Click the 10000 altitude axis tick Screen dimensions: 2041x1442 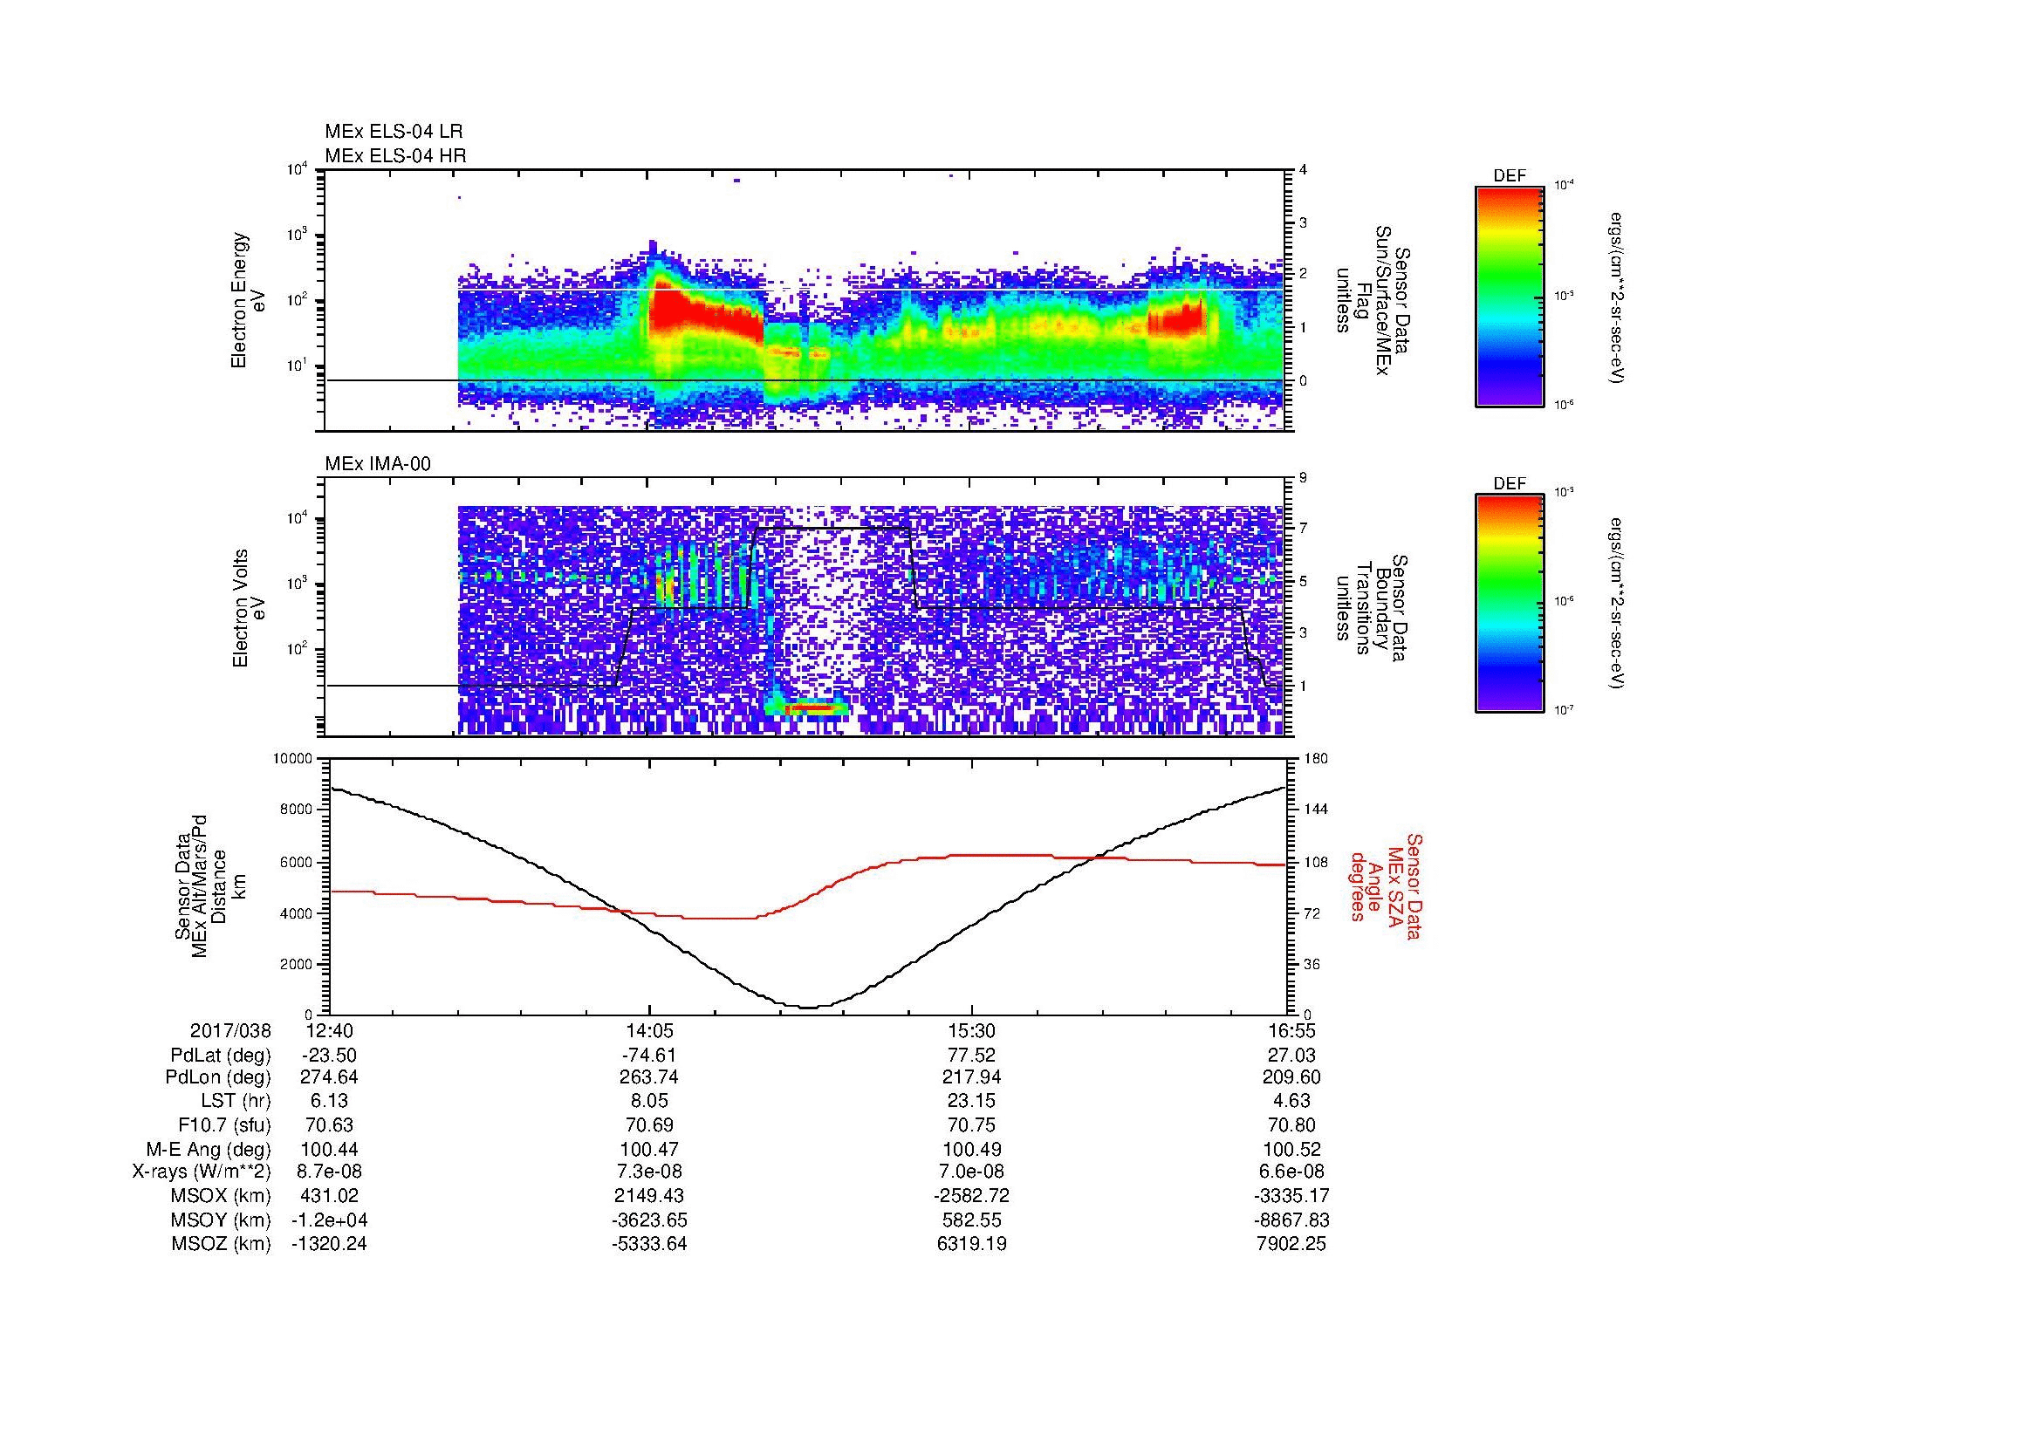pos(294,758)
